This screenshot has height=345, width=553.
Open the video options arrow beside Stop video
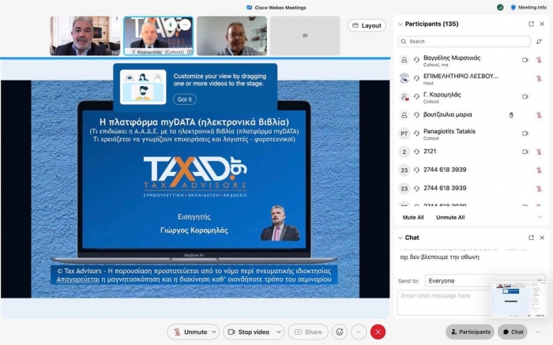point(277,332)
